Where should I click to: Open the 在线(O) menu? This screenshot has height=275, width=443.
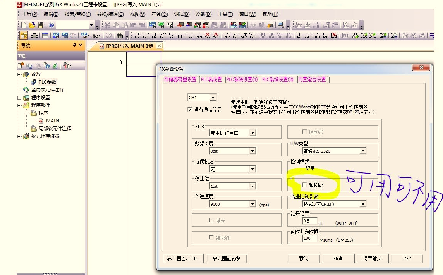160,14
